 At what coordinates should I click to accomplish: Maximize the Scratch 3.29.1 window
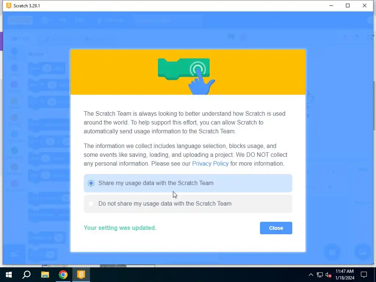pyautogui.click(x=348, y=6)
